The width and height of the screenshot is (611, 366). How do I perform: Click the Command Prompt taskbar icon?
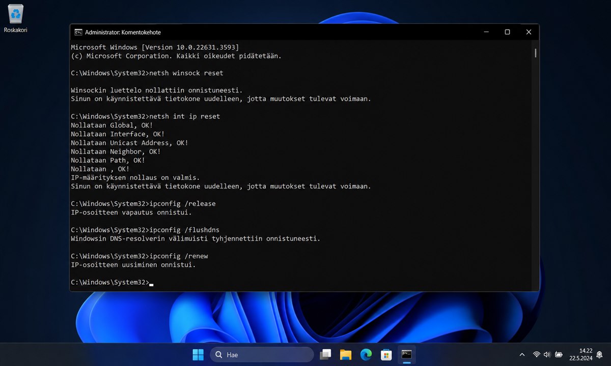[x=407, y=354]
